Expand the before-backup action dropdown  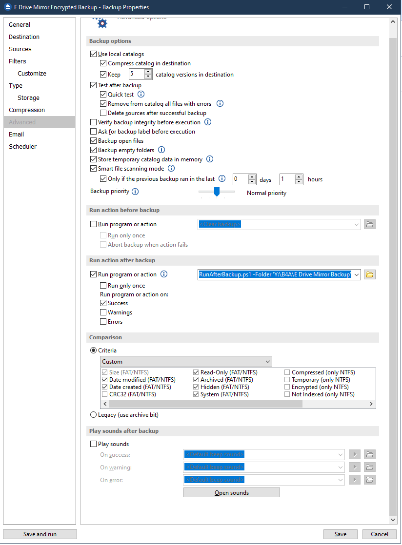[357, 225]
